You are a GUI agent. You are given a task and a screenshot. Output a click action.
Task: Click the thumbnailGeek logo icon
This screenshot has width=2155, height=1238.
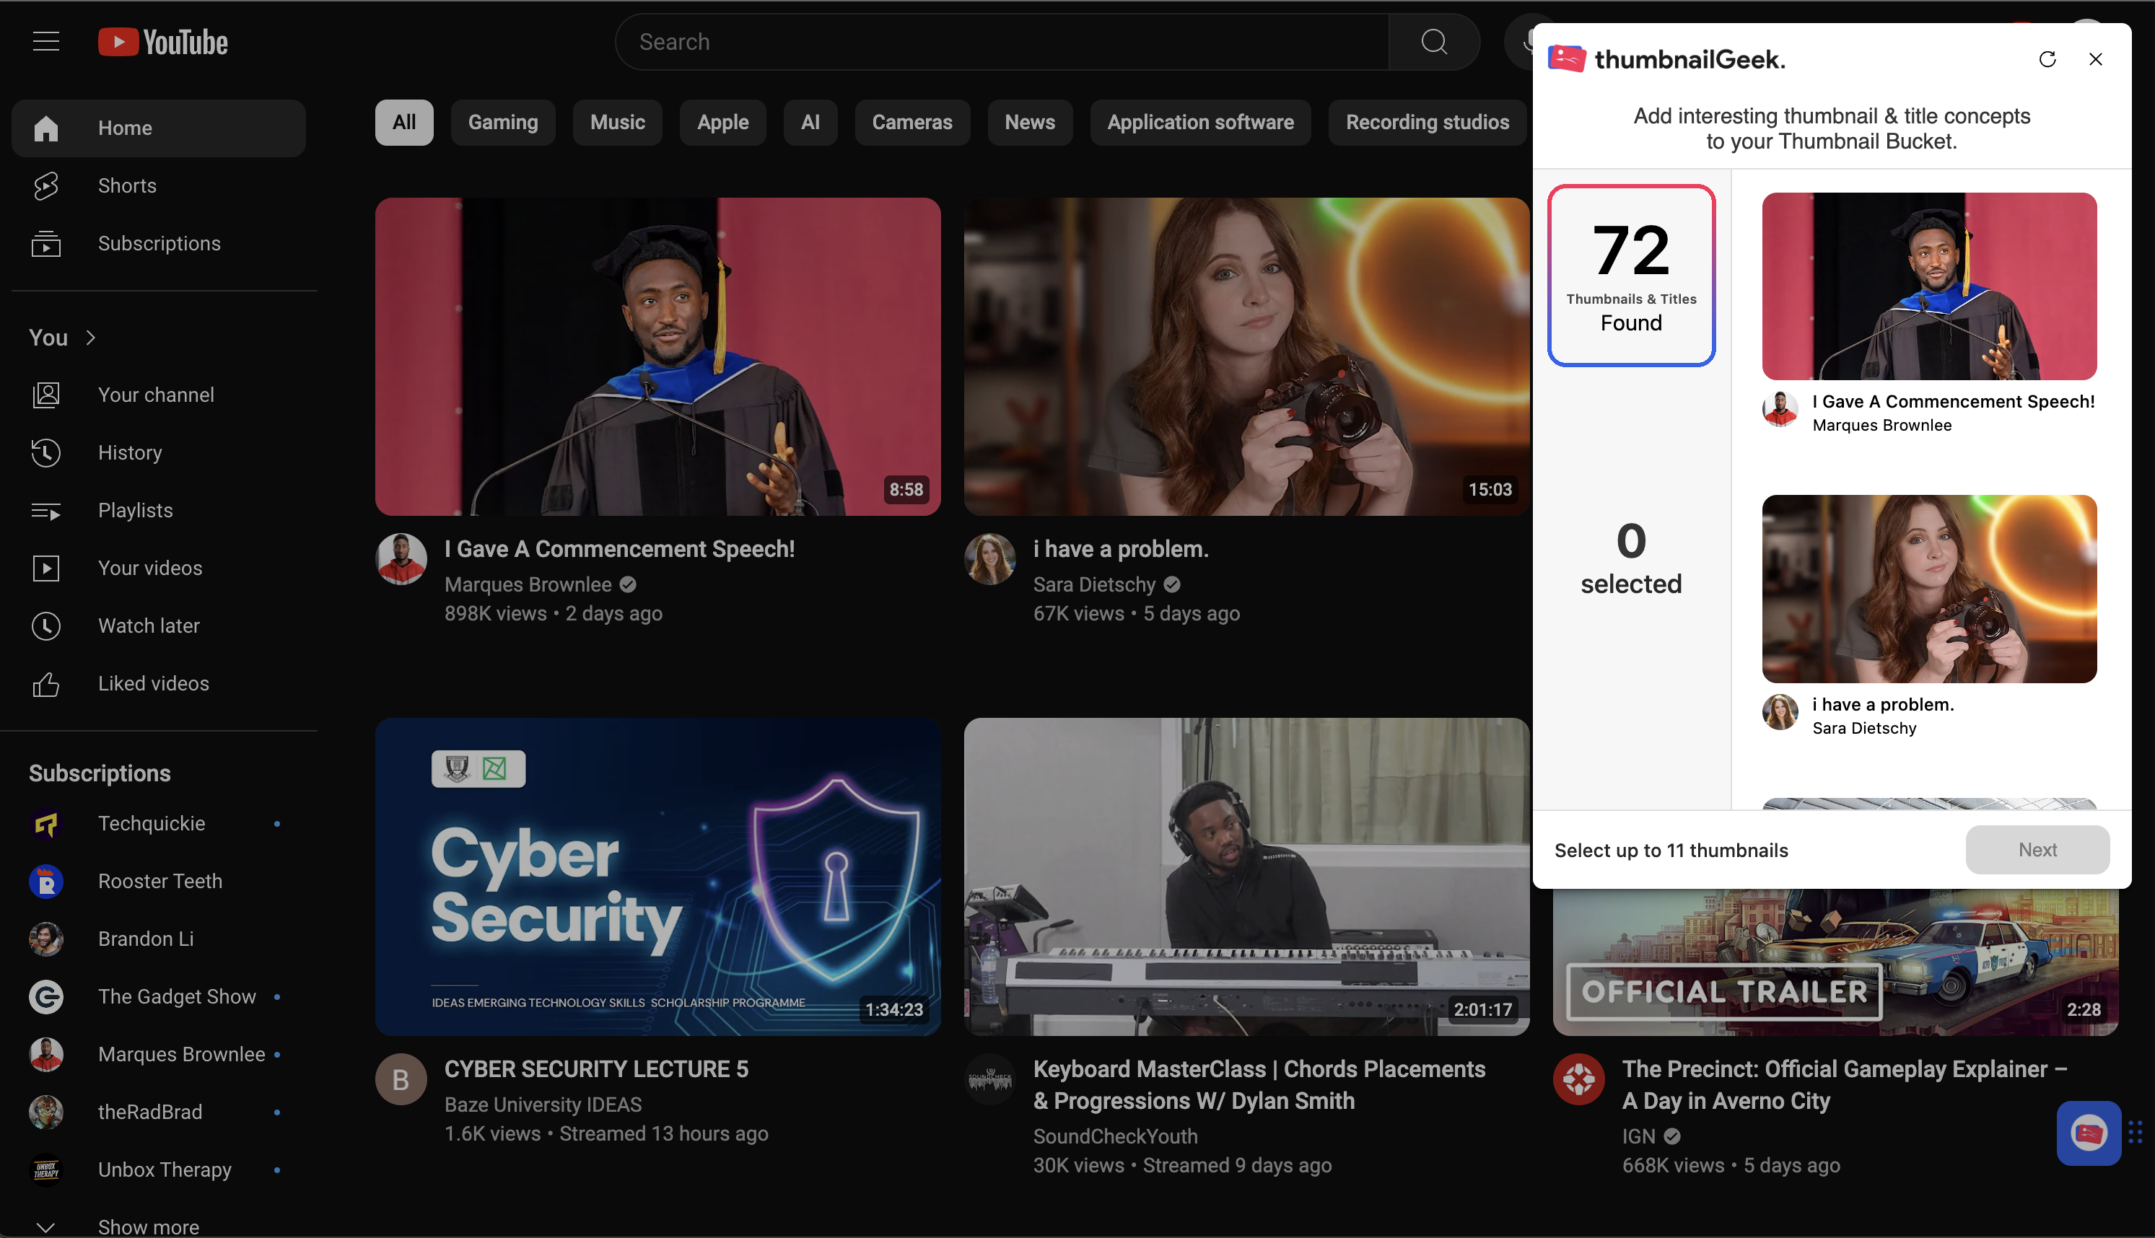[1567, 58]
